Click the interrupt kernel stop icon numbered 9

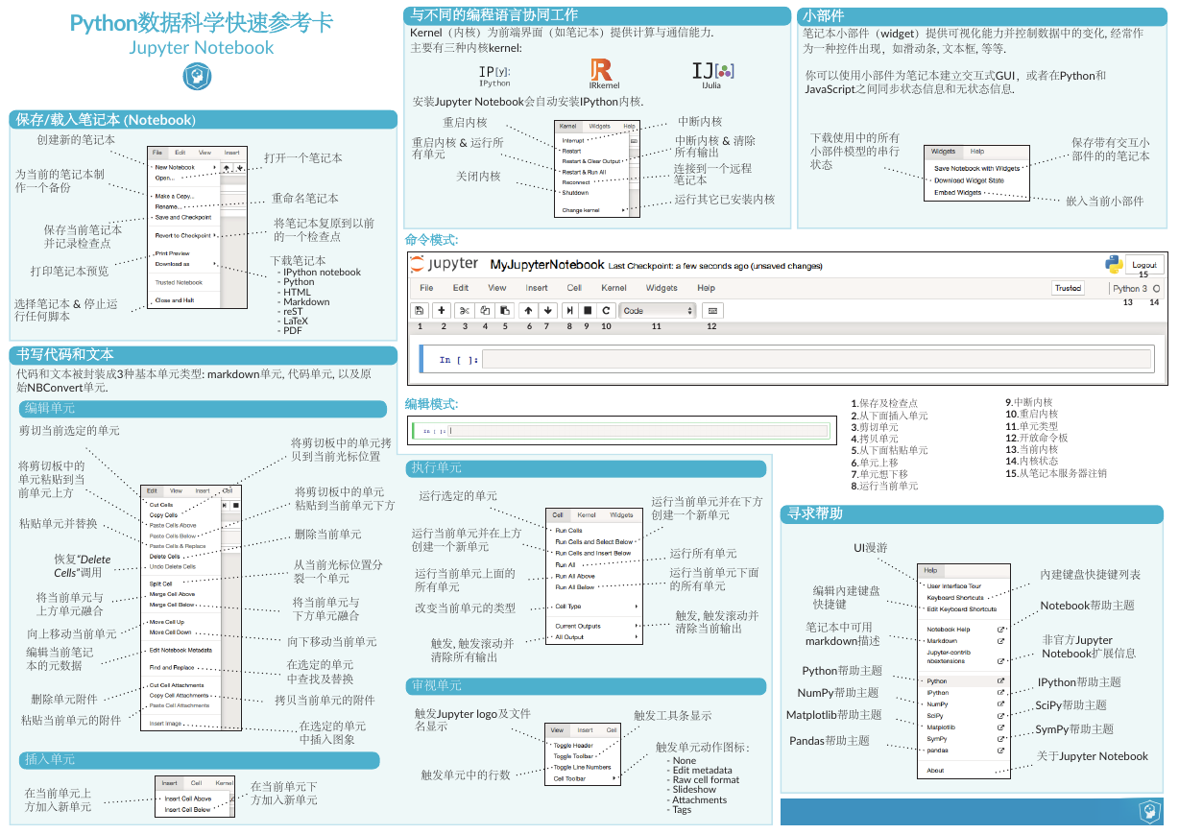click(x=588, y=310)
